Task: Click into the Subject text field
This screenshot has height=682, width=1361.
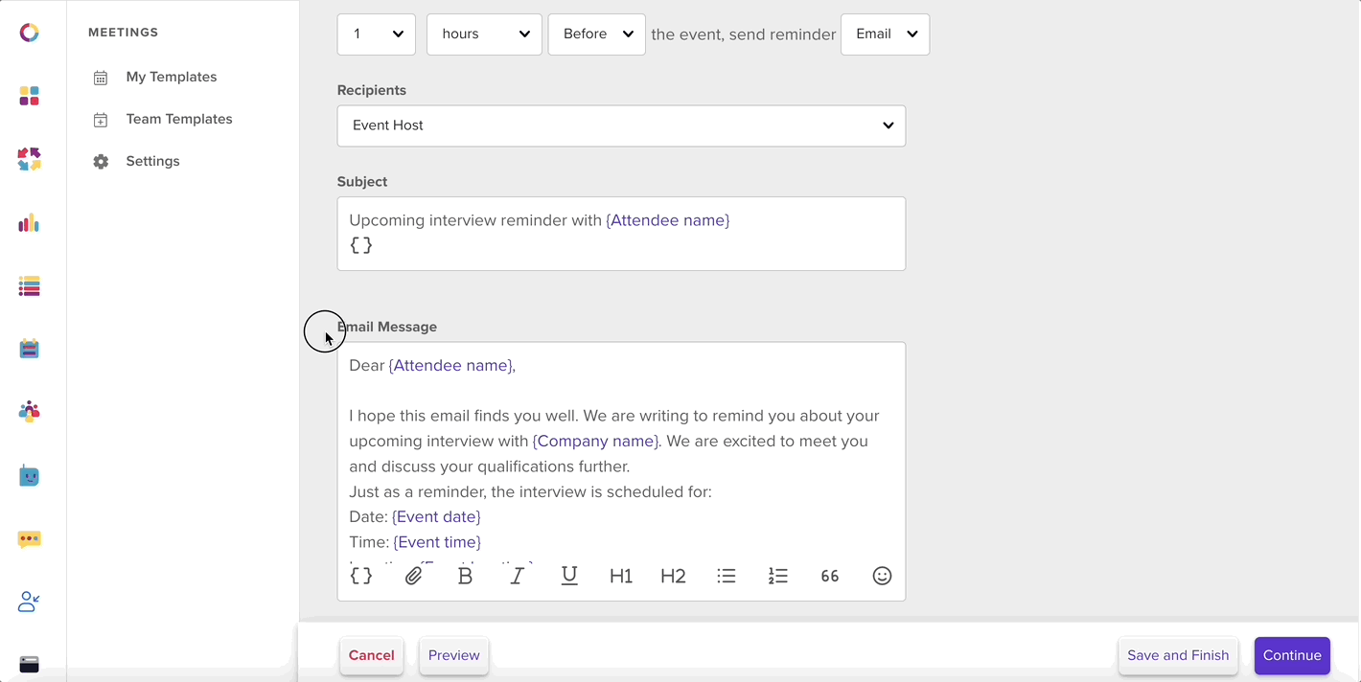Action: point(621,234)
